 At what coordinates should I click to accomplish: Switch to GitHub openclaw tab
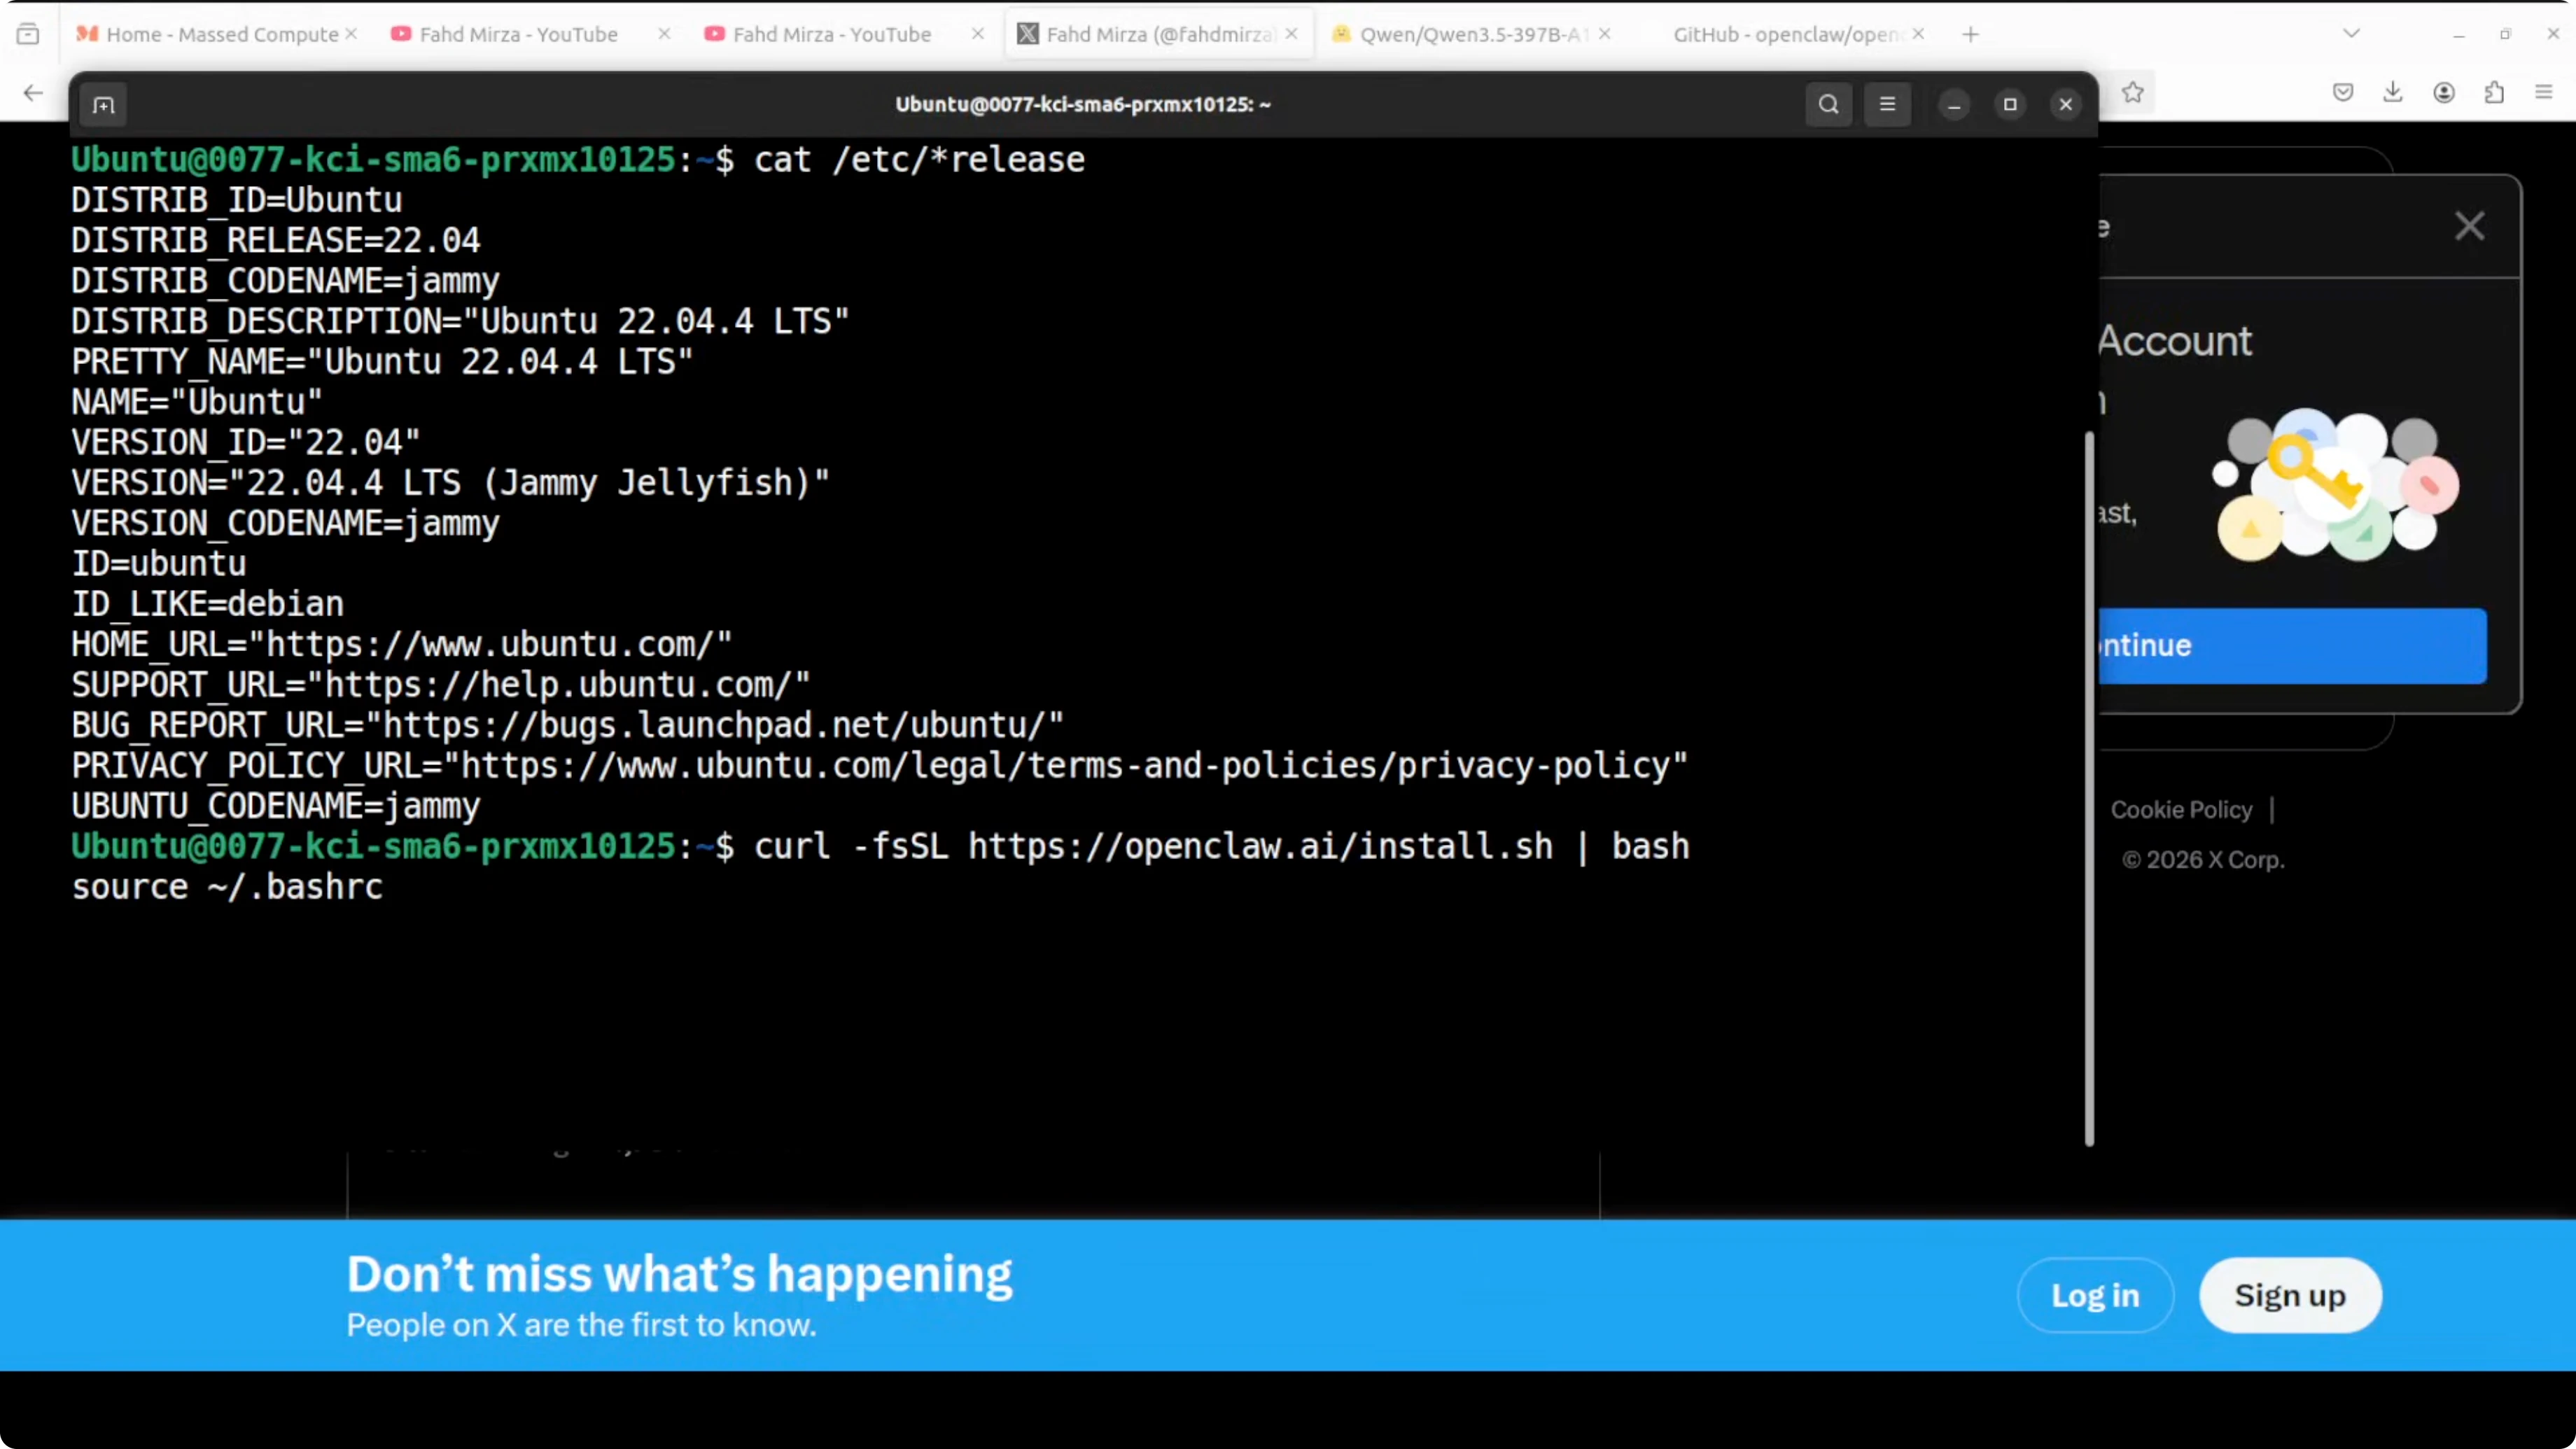1785,34
